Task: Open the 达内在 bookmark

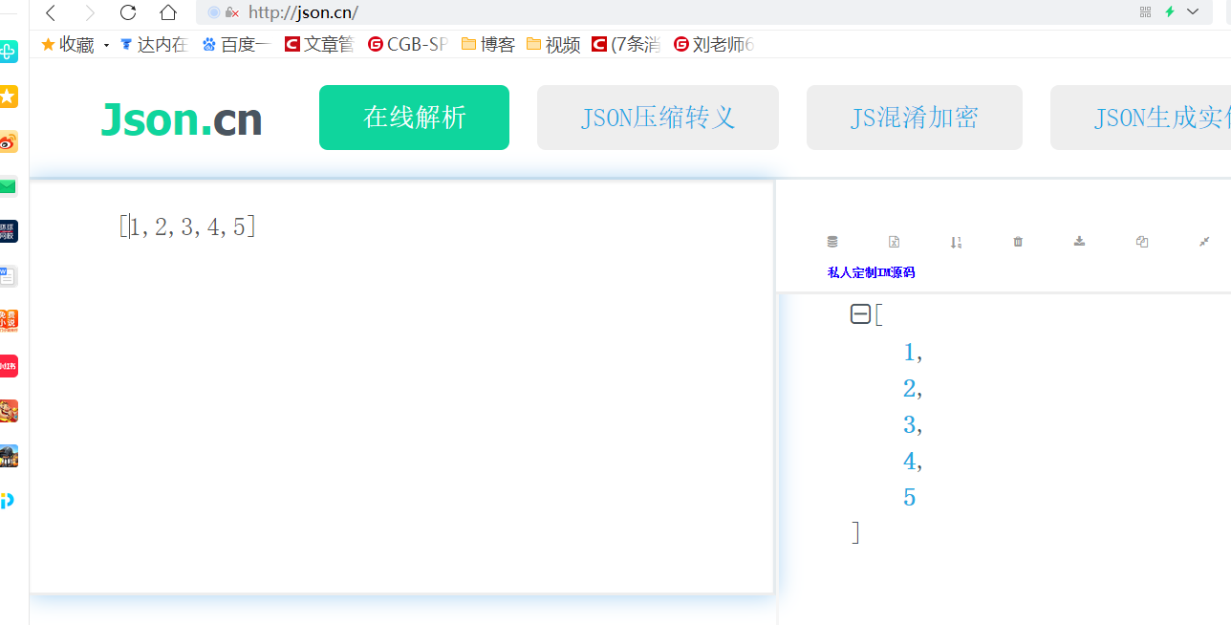Action: 154,44
